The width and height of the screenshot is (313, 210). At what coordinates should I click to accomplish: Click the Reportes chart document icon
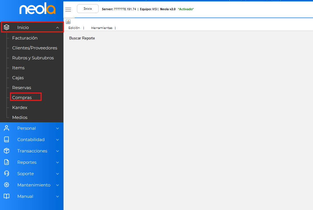7,162
